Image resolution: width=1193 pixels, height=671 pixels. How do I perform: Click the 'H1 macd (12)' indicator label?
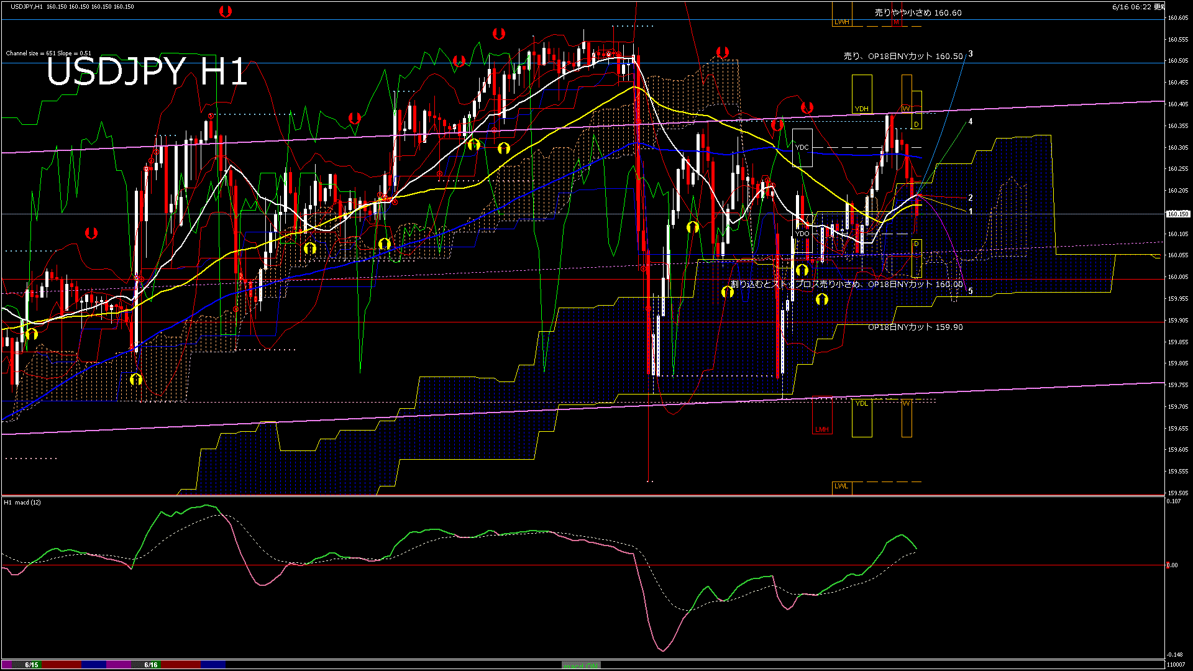click(22, 502)
